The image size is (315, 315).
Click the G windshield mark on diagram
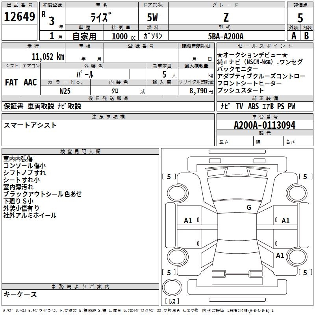click(249, 208)
